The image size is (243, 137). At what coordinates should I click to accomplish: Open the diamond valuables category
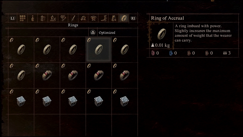click(63, 18)
